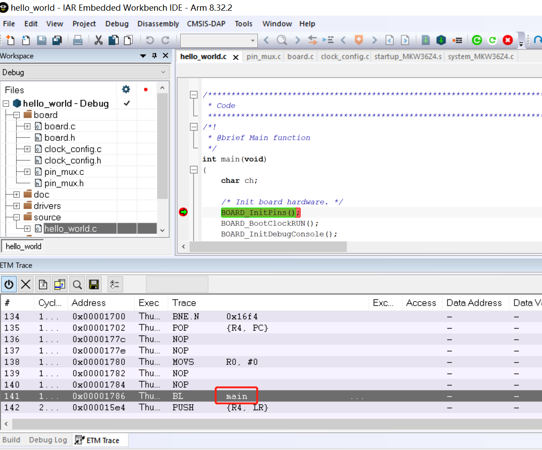Click the Download and Debug icon
The height and width of the screenshot is (450, 542).
441,40
